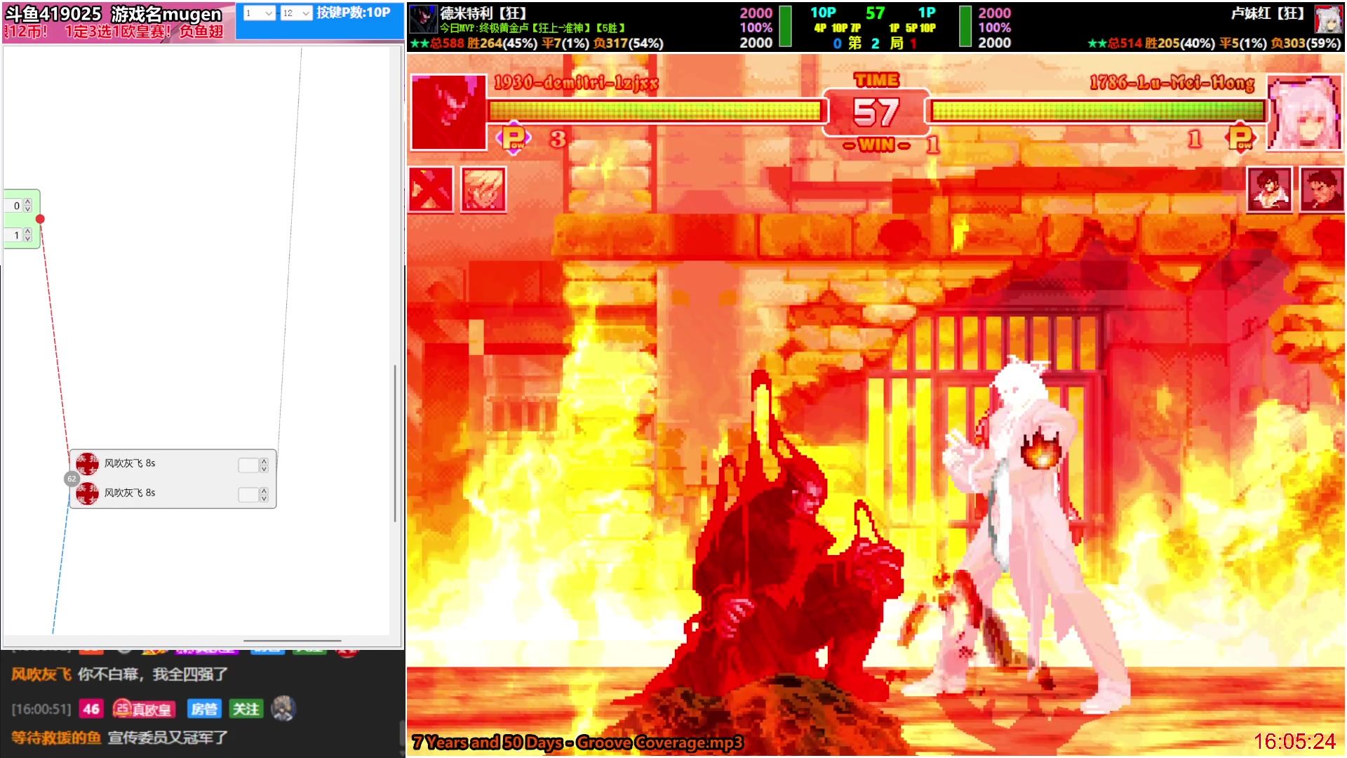Click player one's second teammate portrait
This screenshot has width=1347, height=758.
483,189
